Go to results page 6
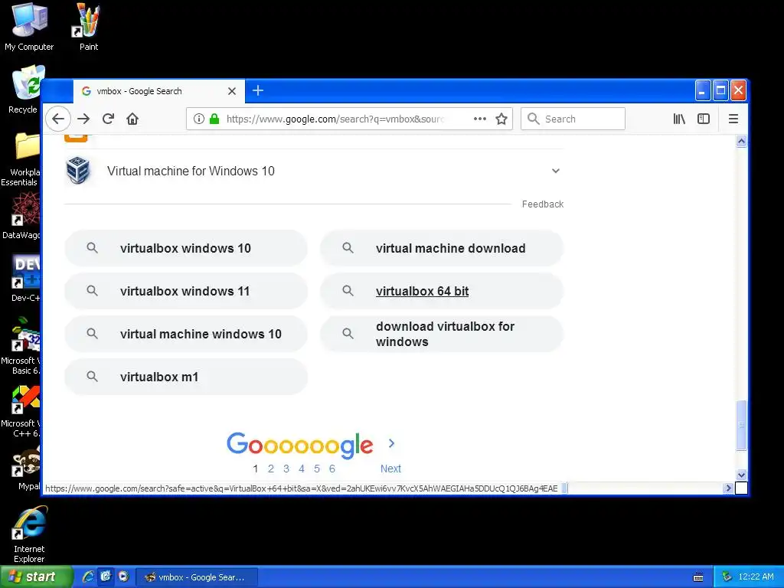784x588 pixels. [x=332, y=469]
